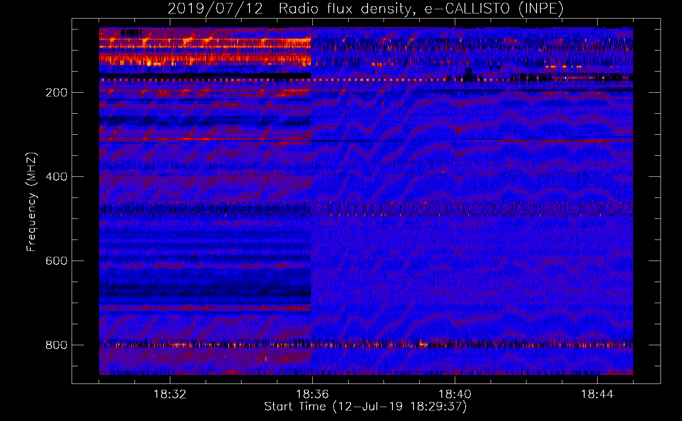Click the 18:32 time tick label
The width and height of the screenshot is (682, 421).
(x=170, y=394)
